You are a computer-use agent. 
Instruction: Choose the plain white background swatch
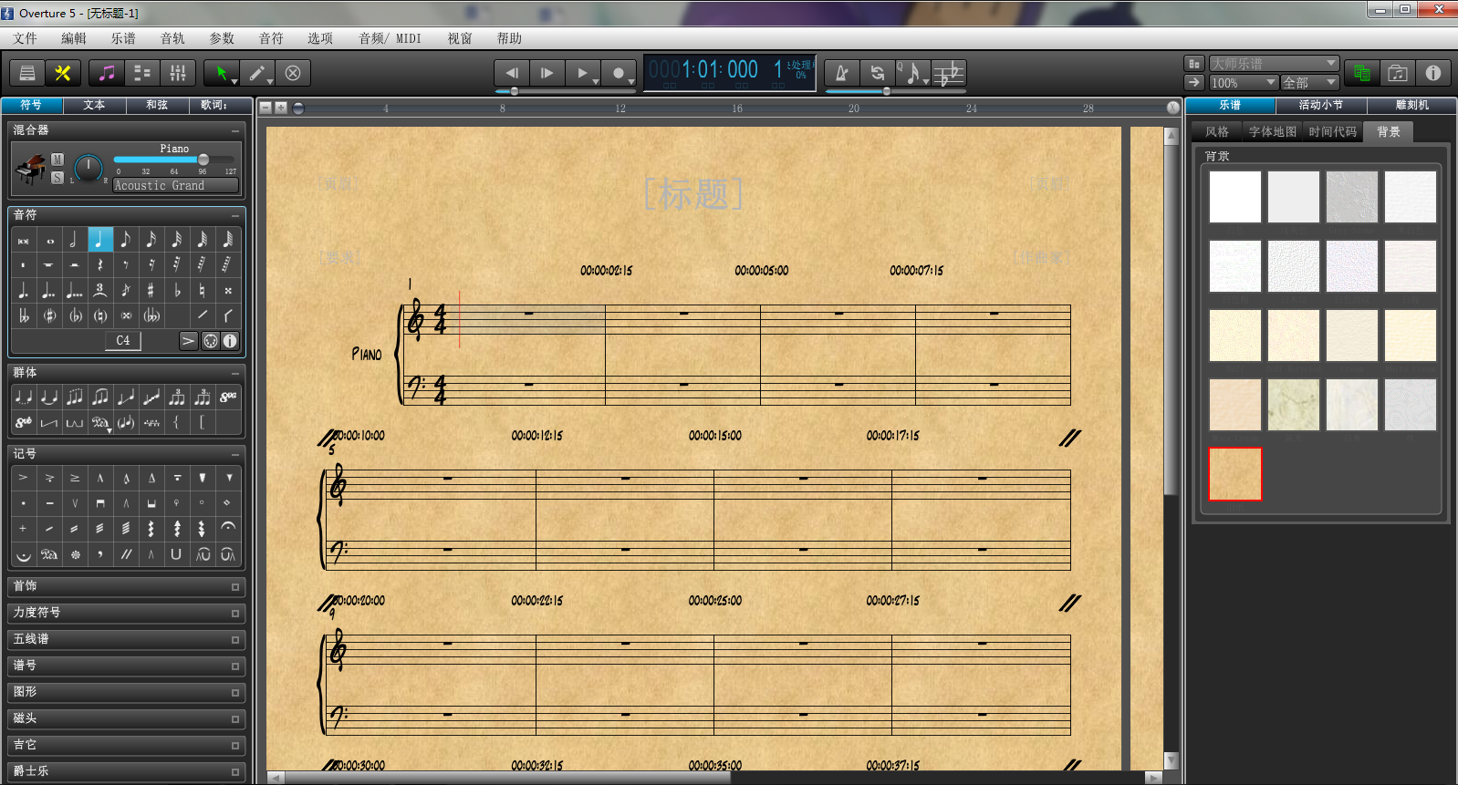click(x=1234, y=197)
